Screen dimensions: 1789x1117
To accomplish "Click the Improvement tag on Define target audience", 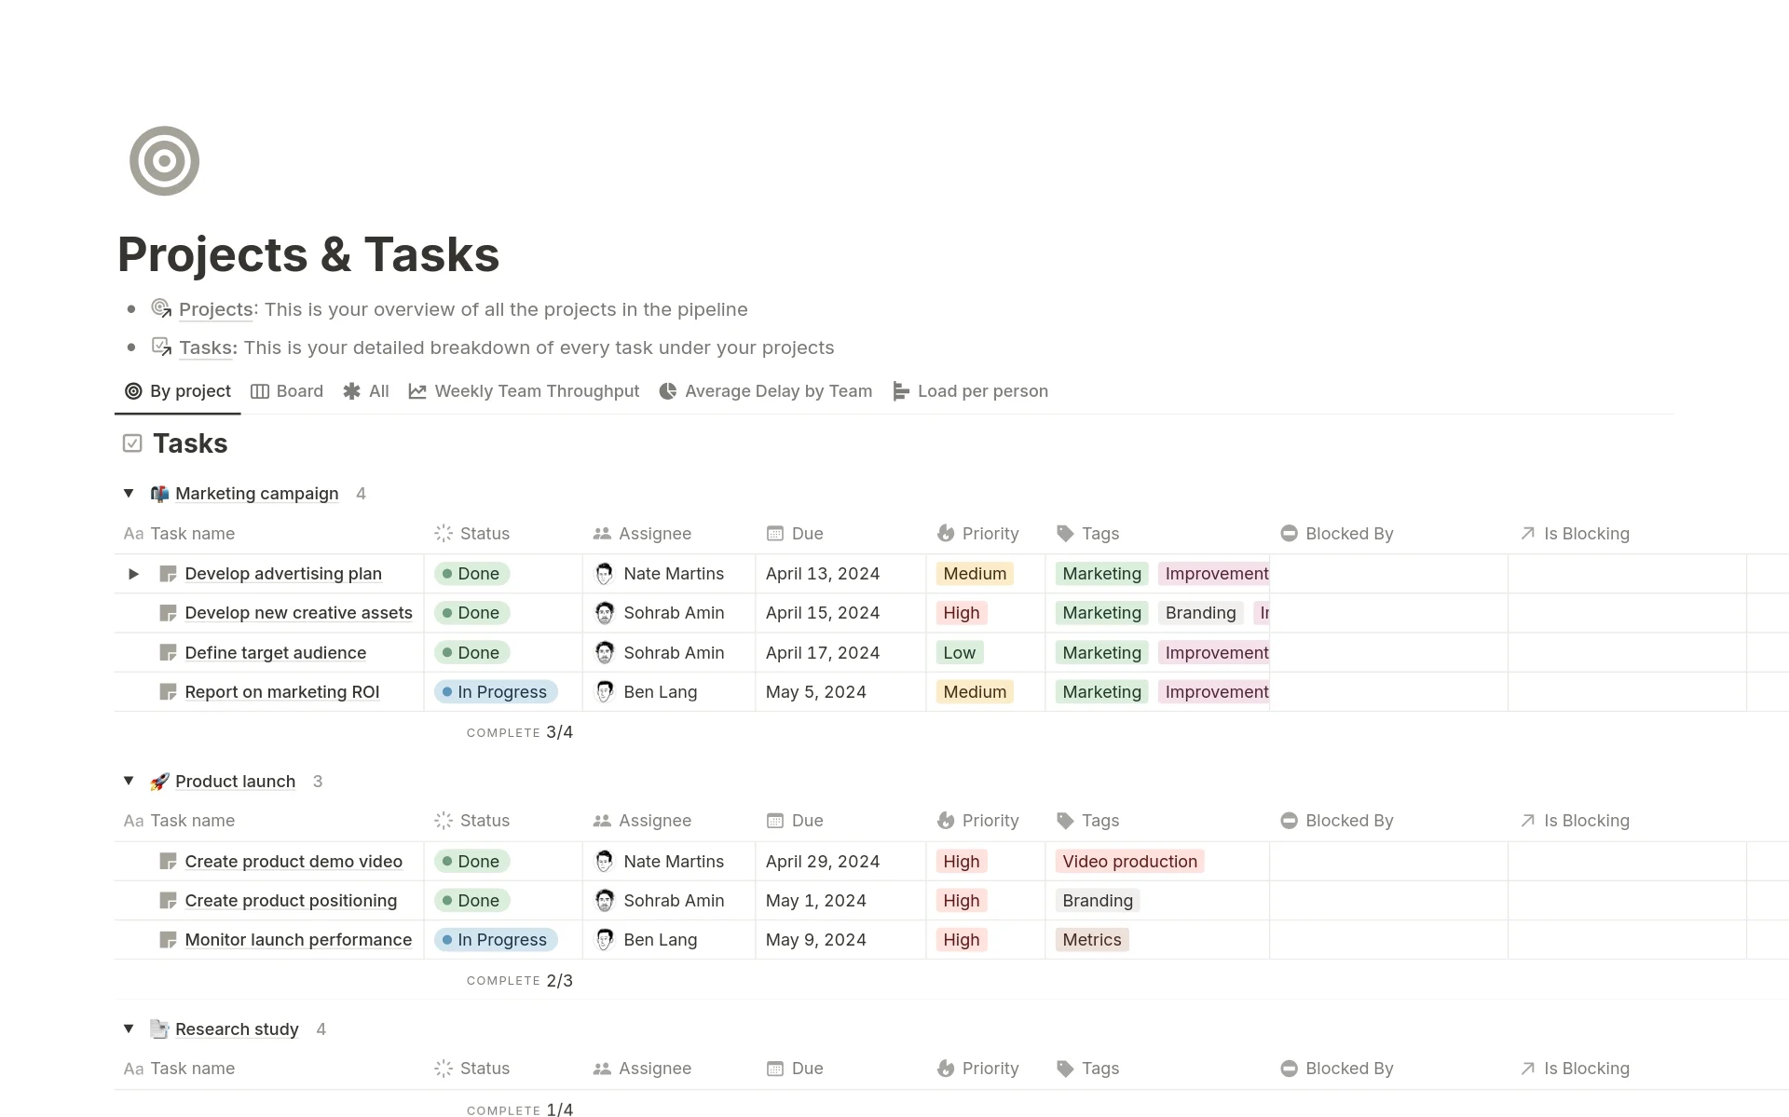I will (x=1215, y=651).
